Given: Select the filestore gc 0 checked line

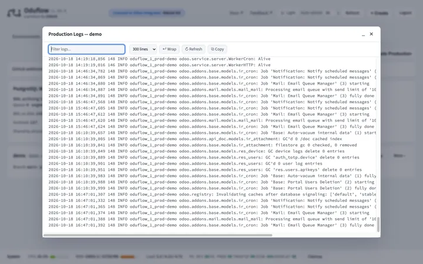Looking at the screenshot, I should pyautogui.click(x=203, y=145).
